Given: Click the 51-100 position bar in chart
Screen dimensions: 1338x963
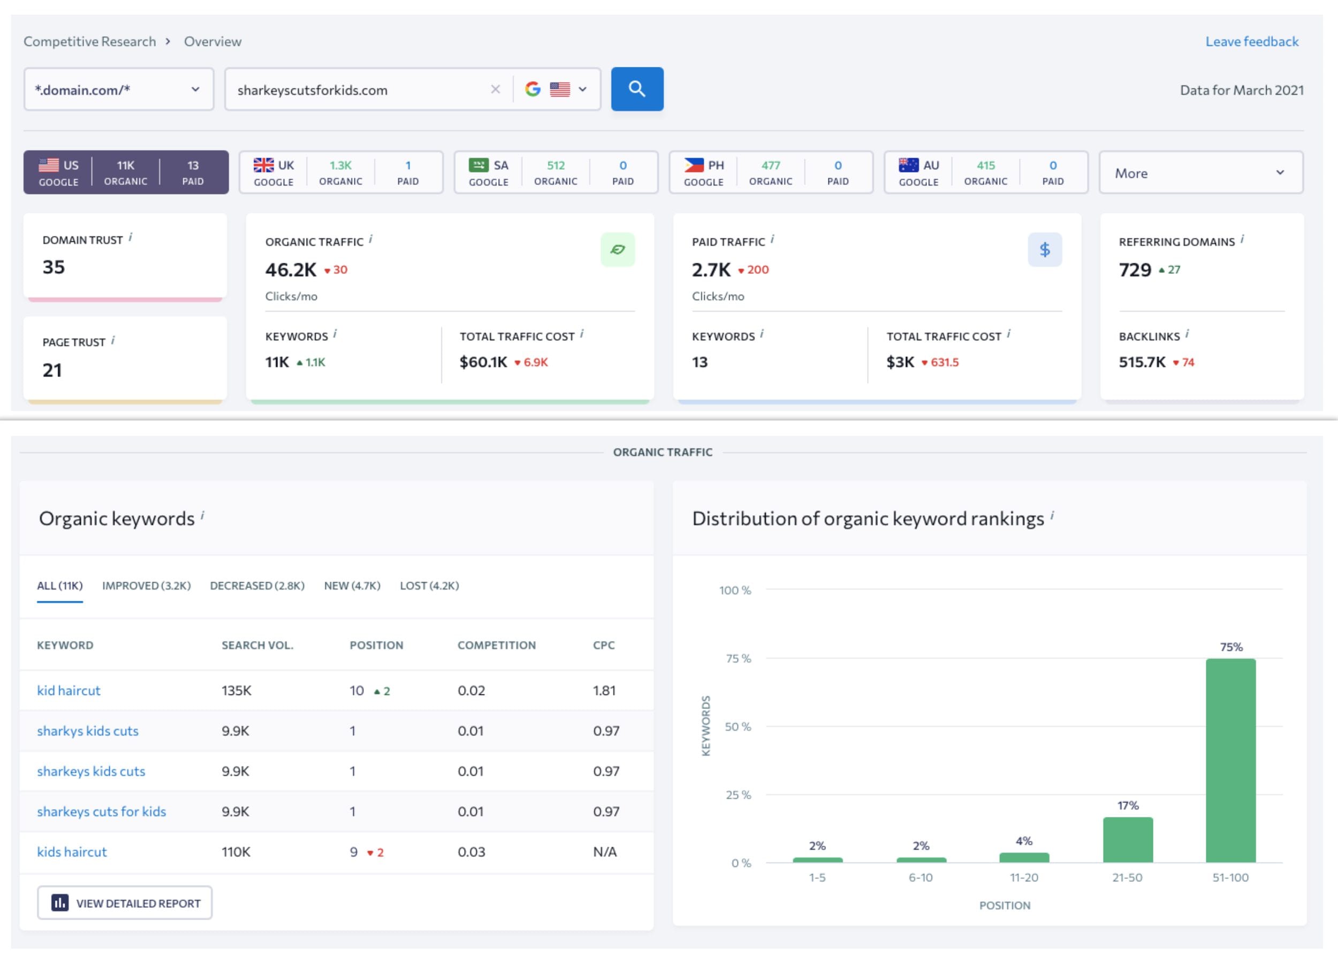Looking at the screenshot, I should tap(1230, 761).
